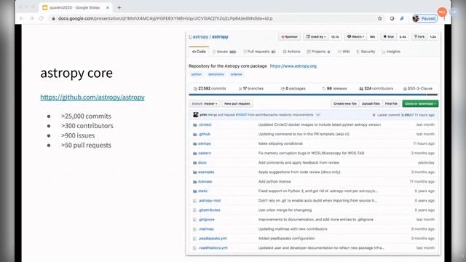The height and width of the screenshot is (262, 466).
Task: Click the Find file button
Action: pos(391,103)
